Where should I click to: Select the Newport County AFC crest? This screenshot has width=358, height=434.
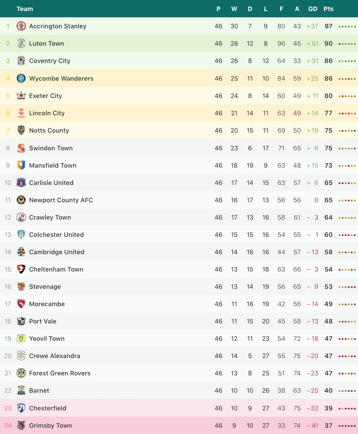pos(21,200)
